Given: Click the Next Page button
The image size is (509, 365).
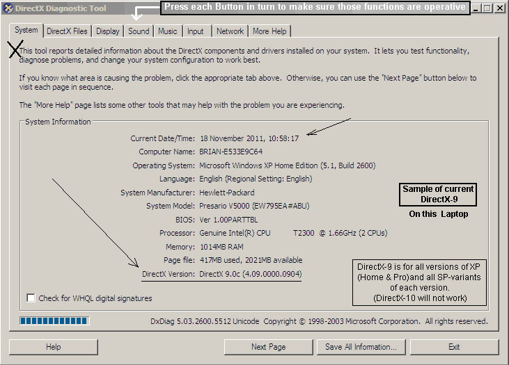Looking at the screenshot, I should tap(269, 347).
